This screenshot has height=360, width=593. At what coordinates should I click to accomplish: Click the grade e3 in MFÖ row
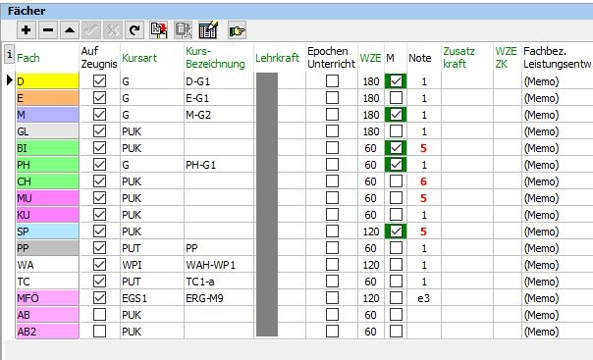(423, 297)
